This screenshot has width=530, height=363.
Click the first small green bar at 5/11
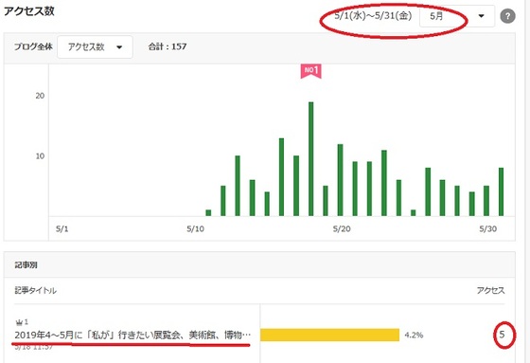(208, 212)
